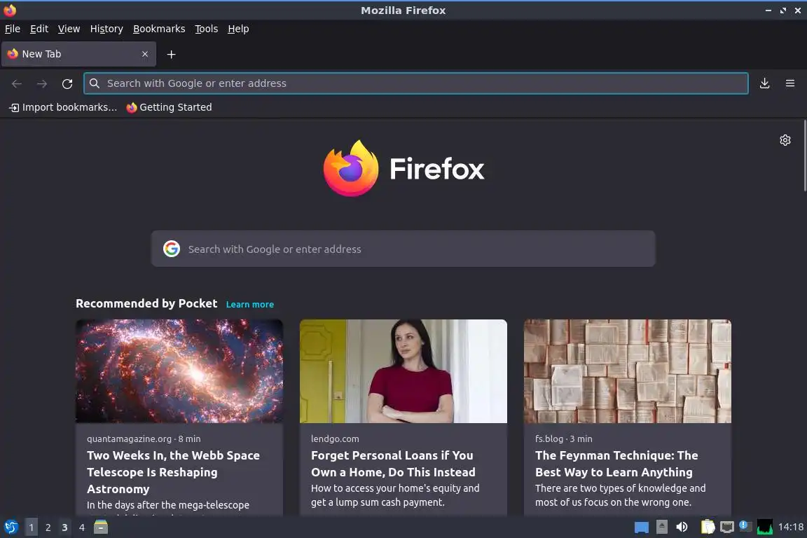Click the 14:18 taskbar clock
Image resolution: width=807 pixels, height=538 pixels.
pyautogui.click(x=790, y=527)
